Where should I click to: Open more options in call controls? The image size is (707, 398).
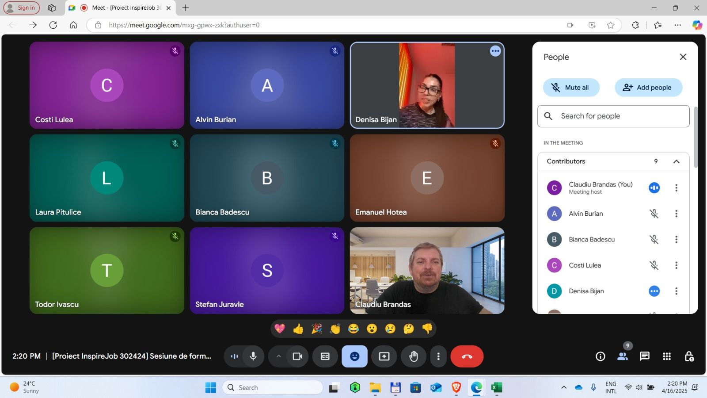438,356
